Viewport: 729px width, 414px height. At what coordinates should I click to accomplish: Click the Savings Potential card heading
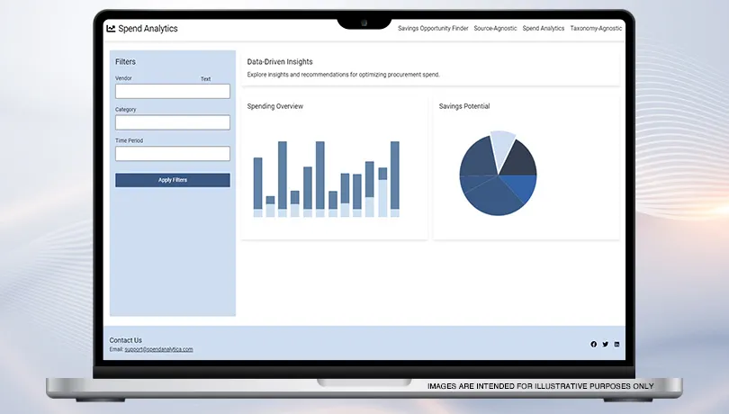click(463, 106)
